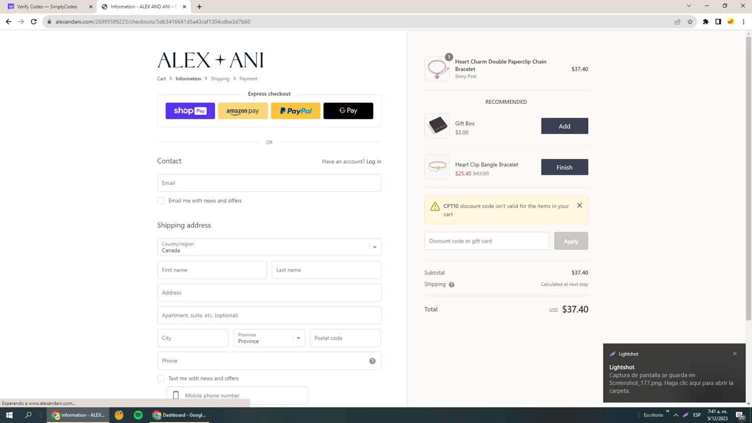
Task: Open the Chrome side panel icon
Action: tap(718, 22)
